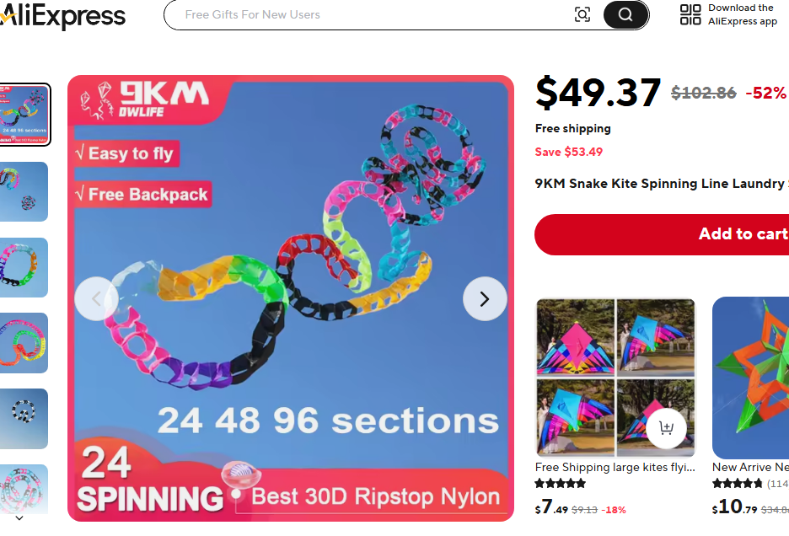
Task: Select the second kite thumbnail
Action: [x=24, y=191]
